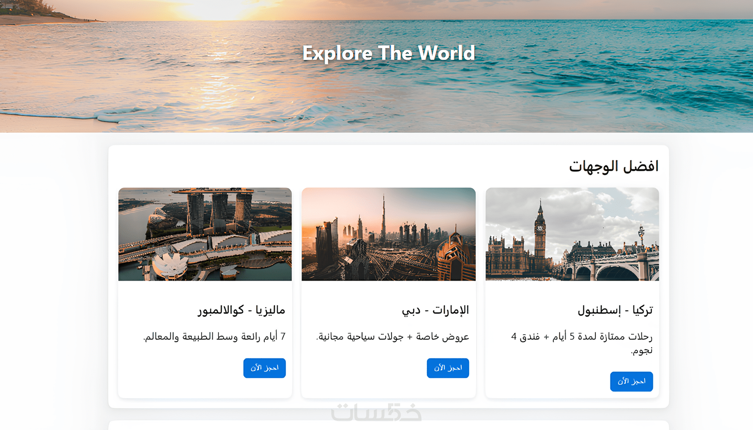Image resolution: width=753 pixels, height=430 pixels.
Task: Click the احجز الآن button for Malaysia
Action: 264,368
